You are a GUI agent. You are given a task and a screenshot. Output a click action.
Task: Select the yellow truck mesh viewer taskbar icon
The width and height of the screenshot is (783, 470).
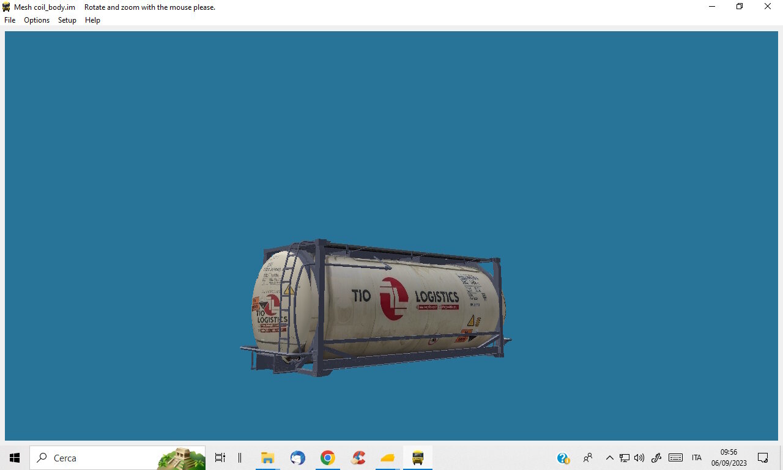click(418, 458)
